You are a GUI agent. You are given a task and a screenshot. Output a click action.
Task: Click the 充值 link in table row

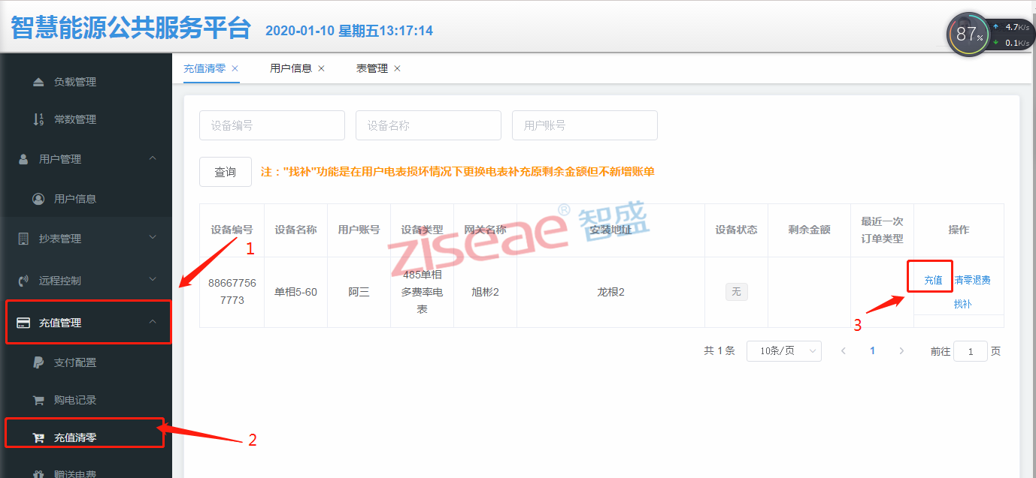pyautogui.click(x=933, y=280)
